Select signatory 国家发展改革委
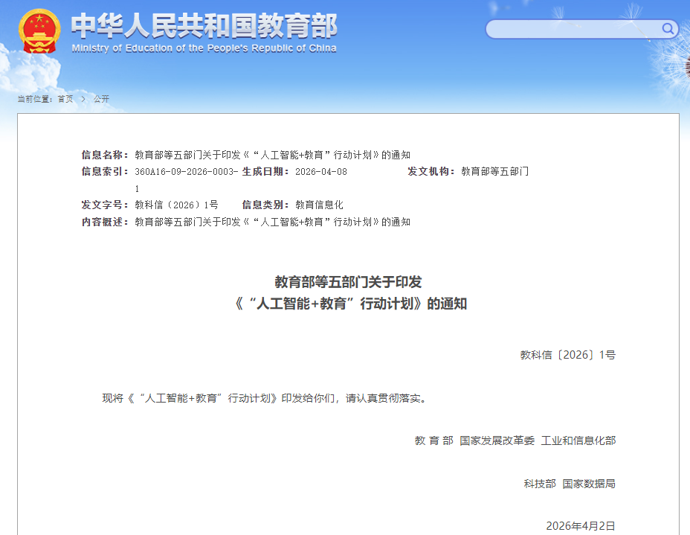Viewport: 690px width, 535px height. [x=497, y=441]
